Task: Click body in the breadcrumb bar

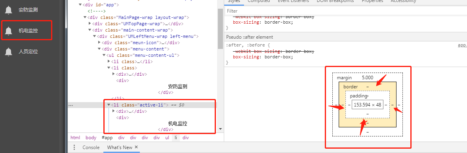Action: click(x=91, y=138)
